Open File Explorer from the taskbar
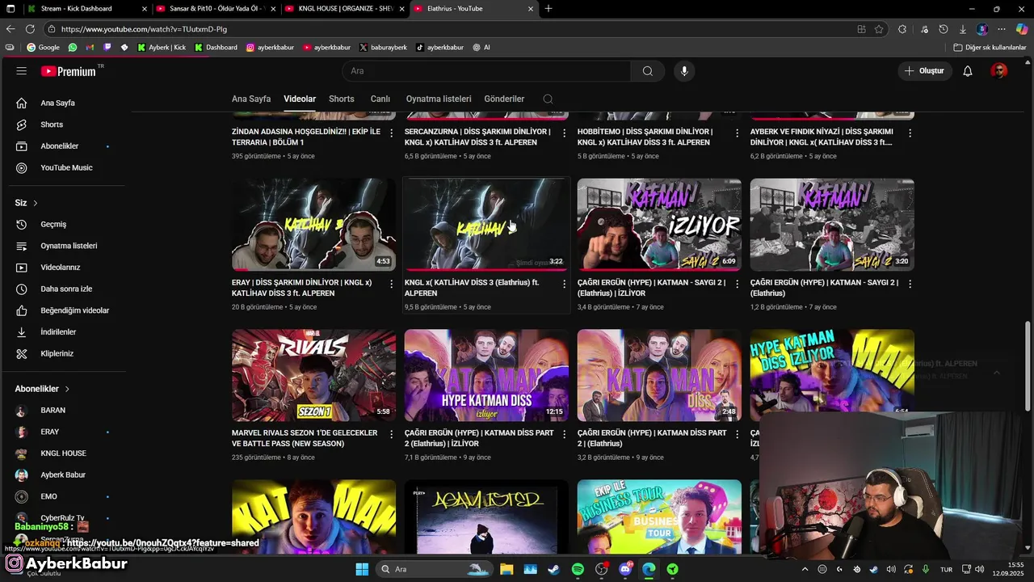This screenshot has width=1034, height=582. click(x=506, y=569)
